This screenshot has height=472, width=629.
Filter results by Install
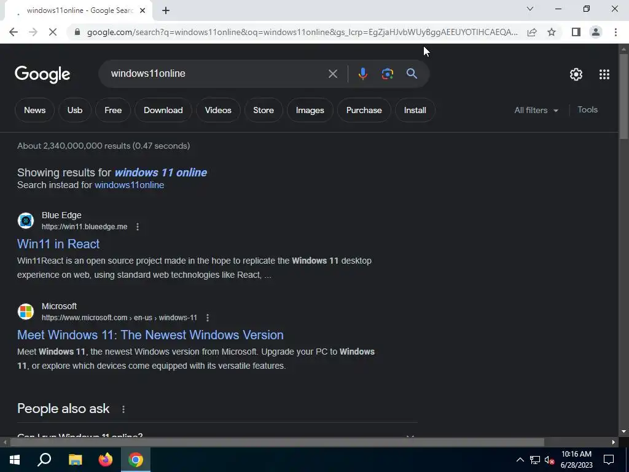[415, 110]
